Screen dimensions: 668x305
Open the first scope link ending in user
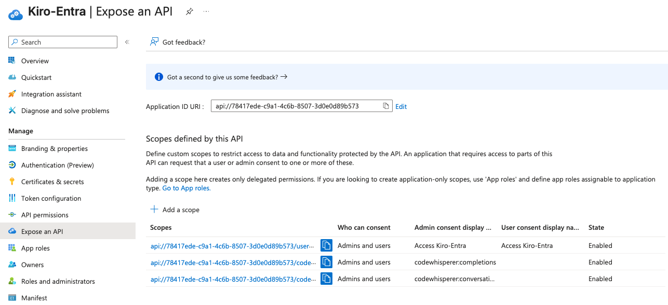point(233,245)
